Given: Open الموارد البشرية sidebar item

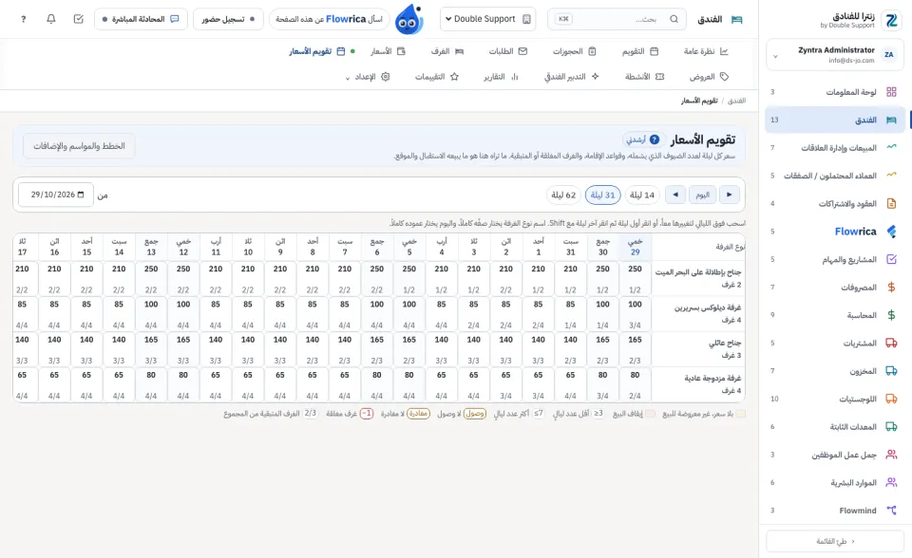Looking at the screenshot, I should tap(835, 482).
